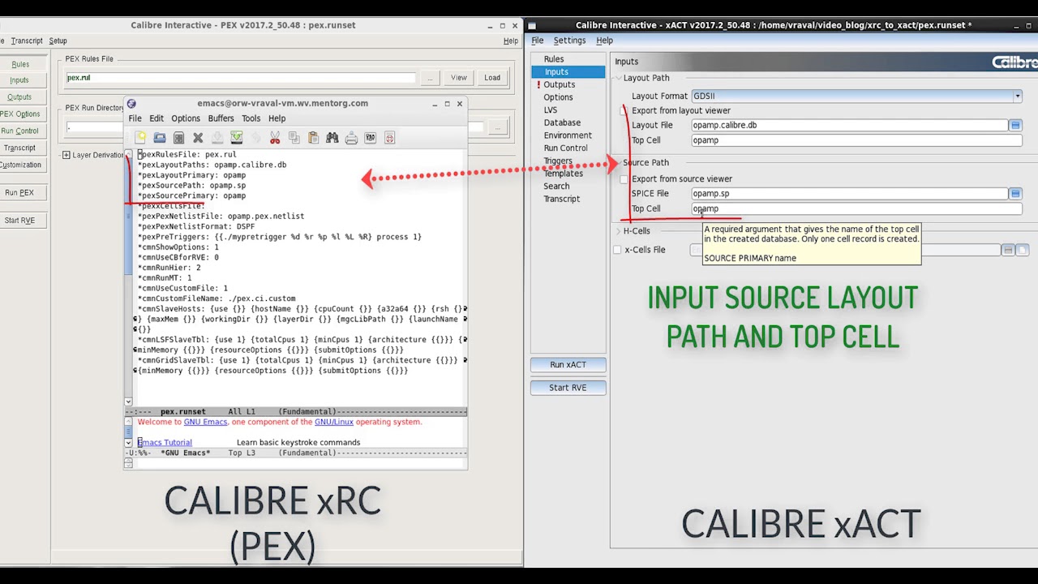Viewport: 1038px width, 584px height.
Task: Click PEX Rules File field with pex.rul
Action: click(240, 78)
